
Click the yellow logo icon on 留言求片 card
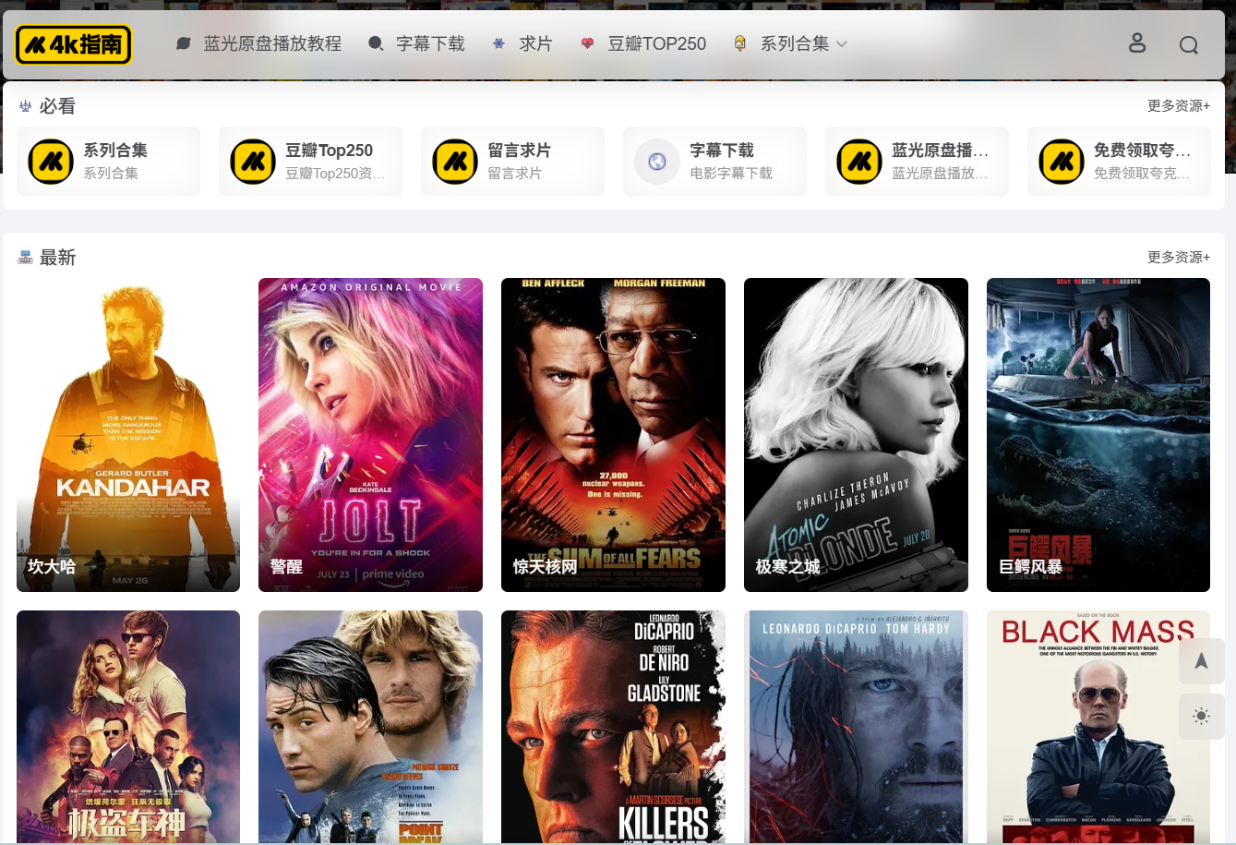pyautogui.click(x=454, y=161)
